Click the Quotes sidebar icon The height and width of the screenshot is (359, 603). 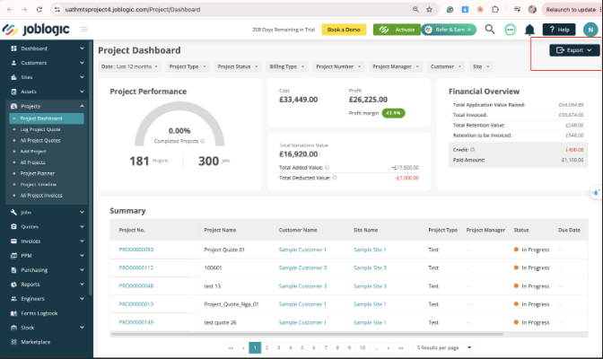click(x=13, y=227)
